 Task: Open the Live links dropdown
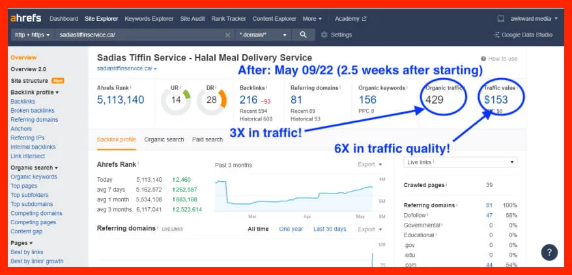pos(461,162)
